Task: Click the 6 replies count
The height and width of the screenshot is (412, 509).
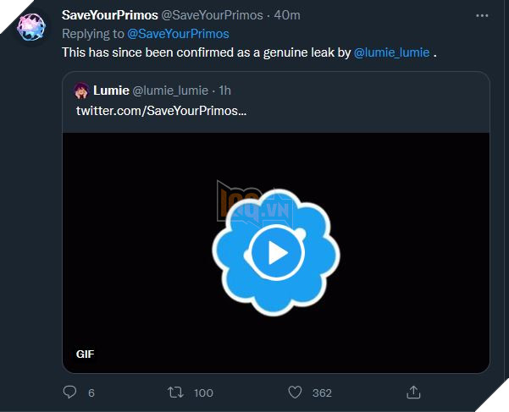Action: (x=91, y=393)
